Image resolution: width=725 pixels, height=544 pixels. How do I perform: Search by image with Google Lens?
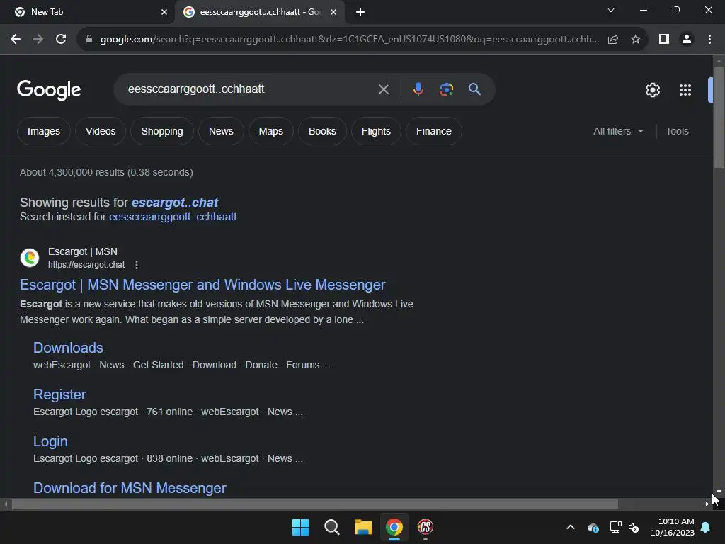point(446,89)
